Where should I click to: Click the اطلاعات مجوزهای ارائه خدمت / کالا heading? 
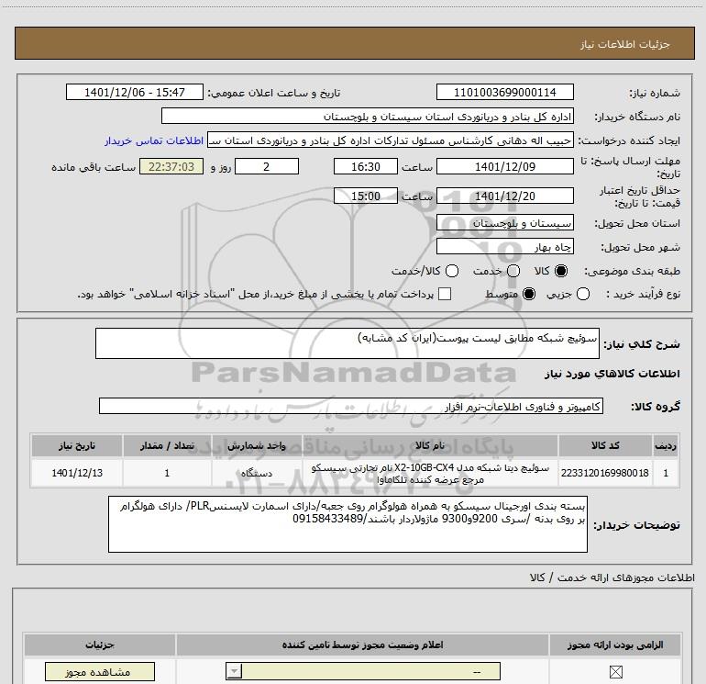tap(612, 577)
